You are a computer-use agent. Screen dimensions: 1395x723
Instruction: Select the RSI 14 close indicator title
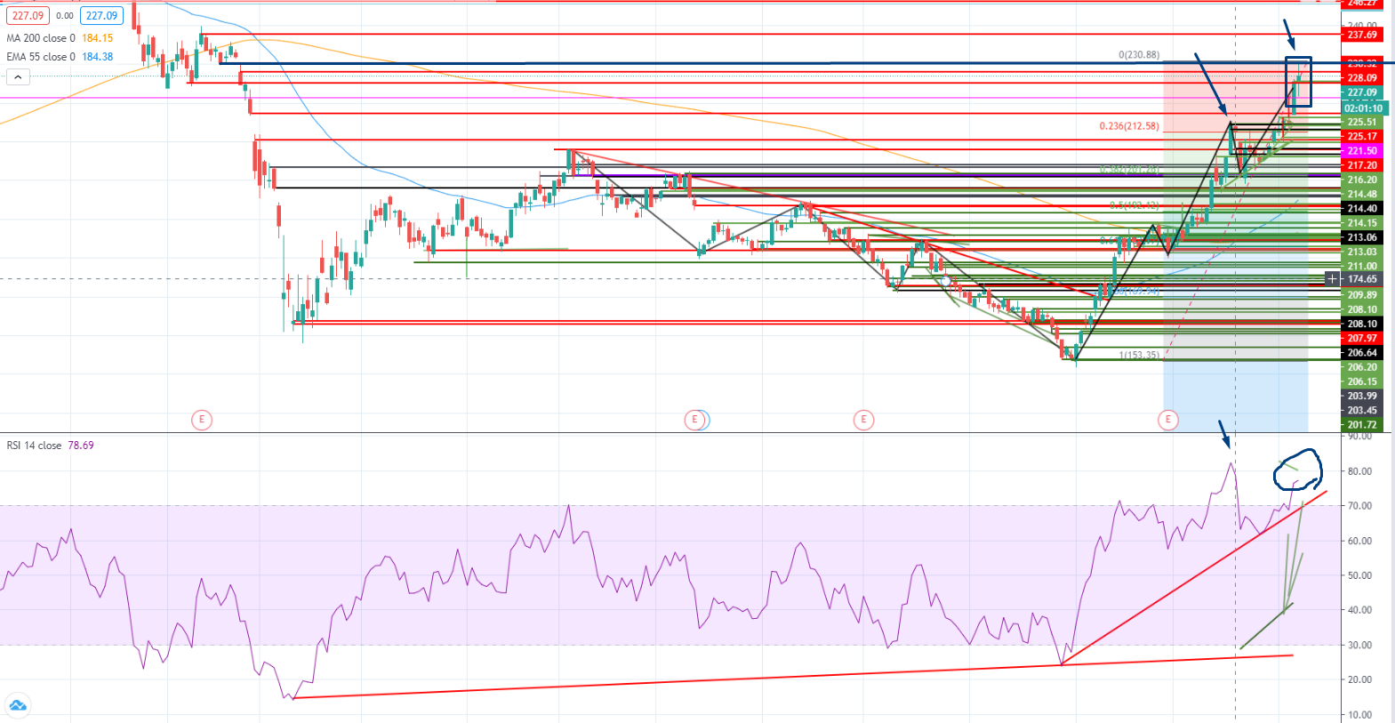pyautogui.click(x=35, y=446)
